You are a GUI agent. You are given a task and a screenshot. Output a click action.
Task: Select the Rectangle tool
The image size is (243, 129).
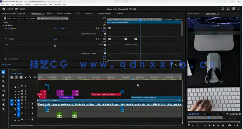(3, 100)
